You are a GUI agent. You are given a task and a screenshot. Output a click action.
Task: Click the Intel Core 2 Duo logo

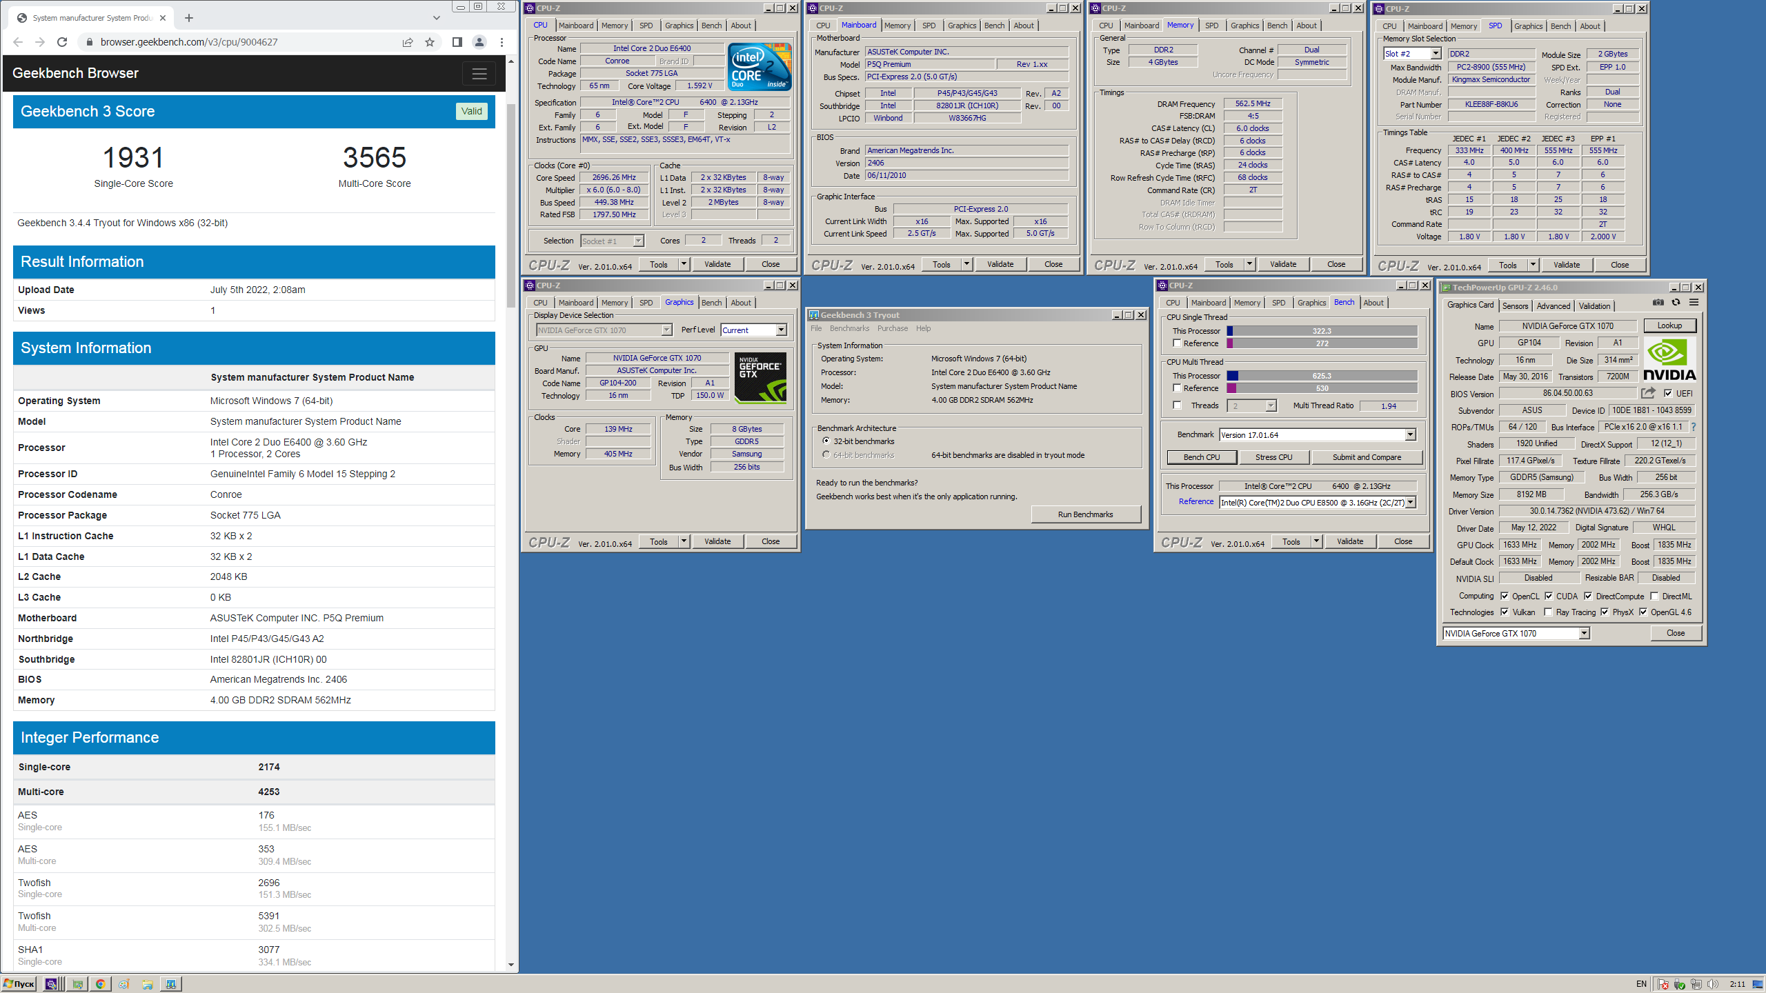tap(760, 67)
